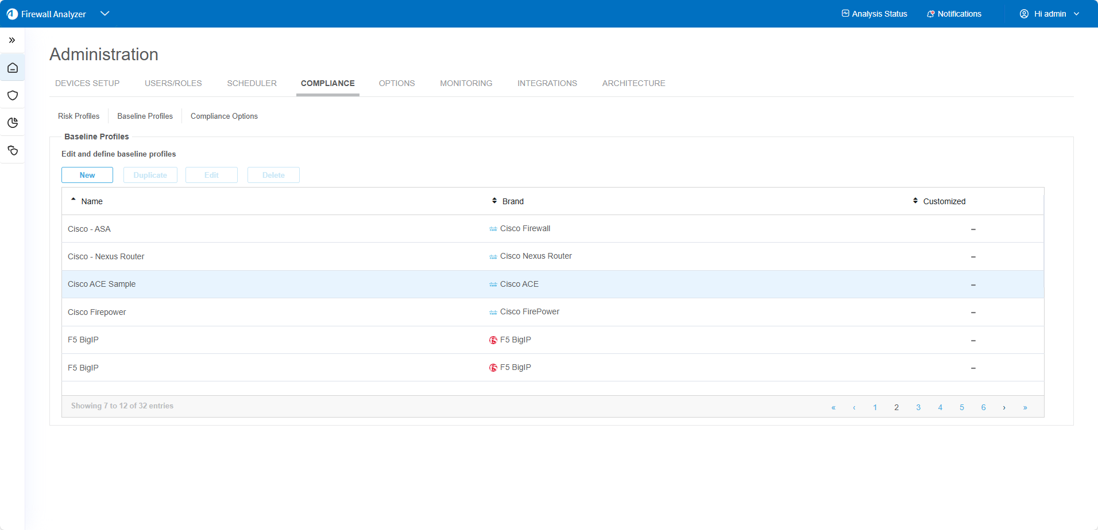
Task: Open the pie chart reports icon
Action: click(x=13, y=123)
